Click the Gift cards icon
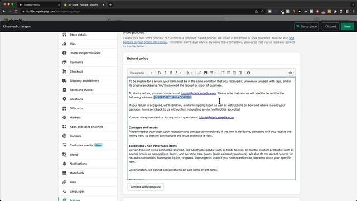The width and height of the screenshot is (357, 201). pos(65,108)
